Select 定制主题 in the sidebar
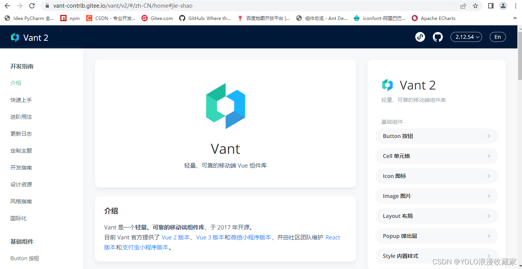The image size is (522, 269). tap(21, 151)
